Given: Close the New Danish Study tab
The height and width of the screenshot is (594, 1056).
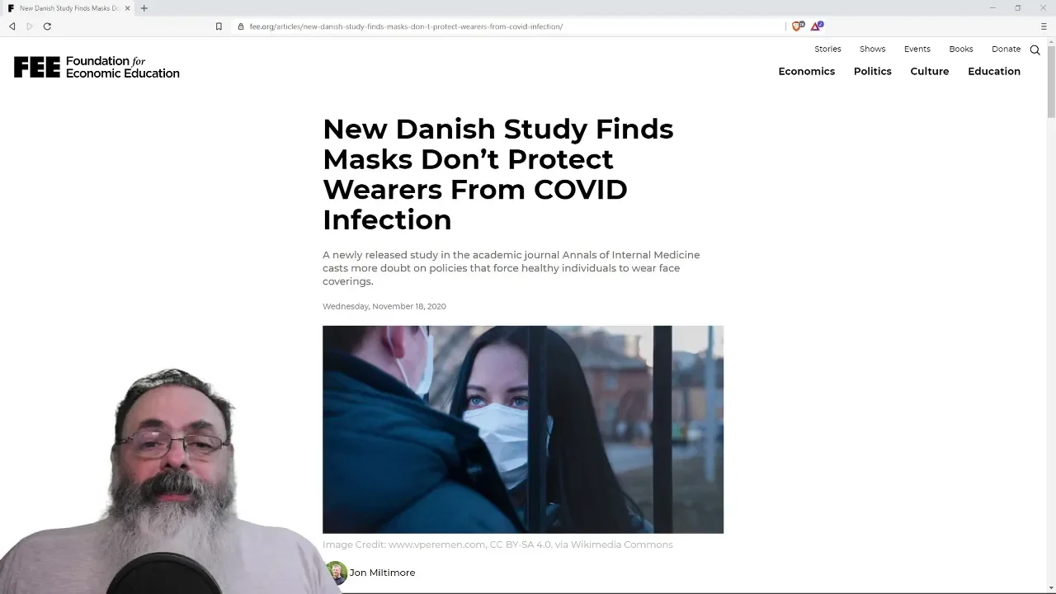Looking at the screenshot, I should point(127,8).
